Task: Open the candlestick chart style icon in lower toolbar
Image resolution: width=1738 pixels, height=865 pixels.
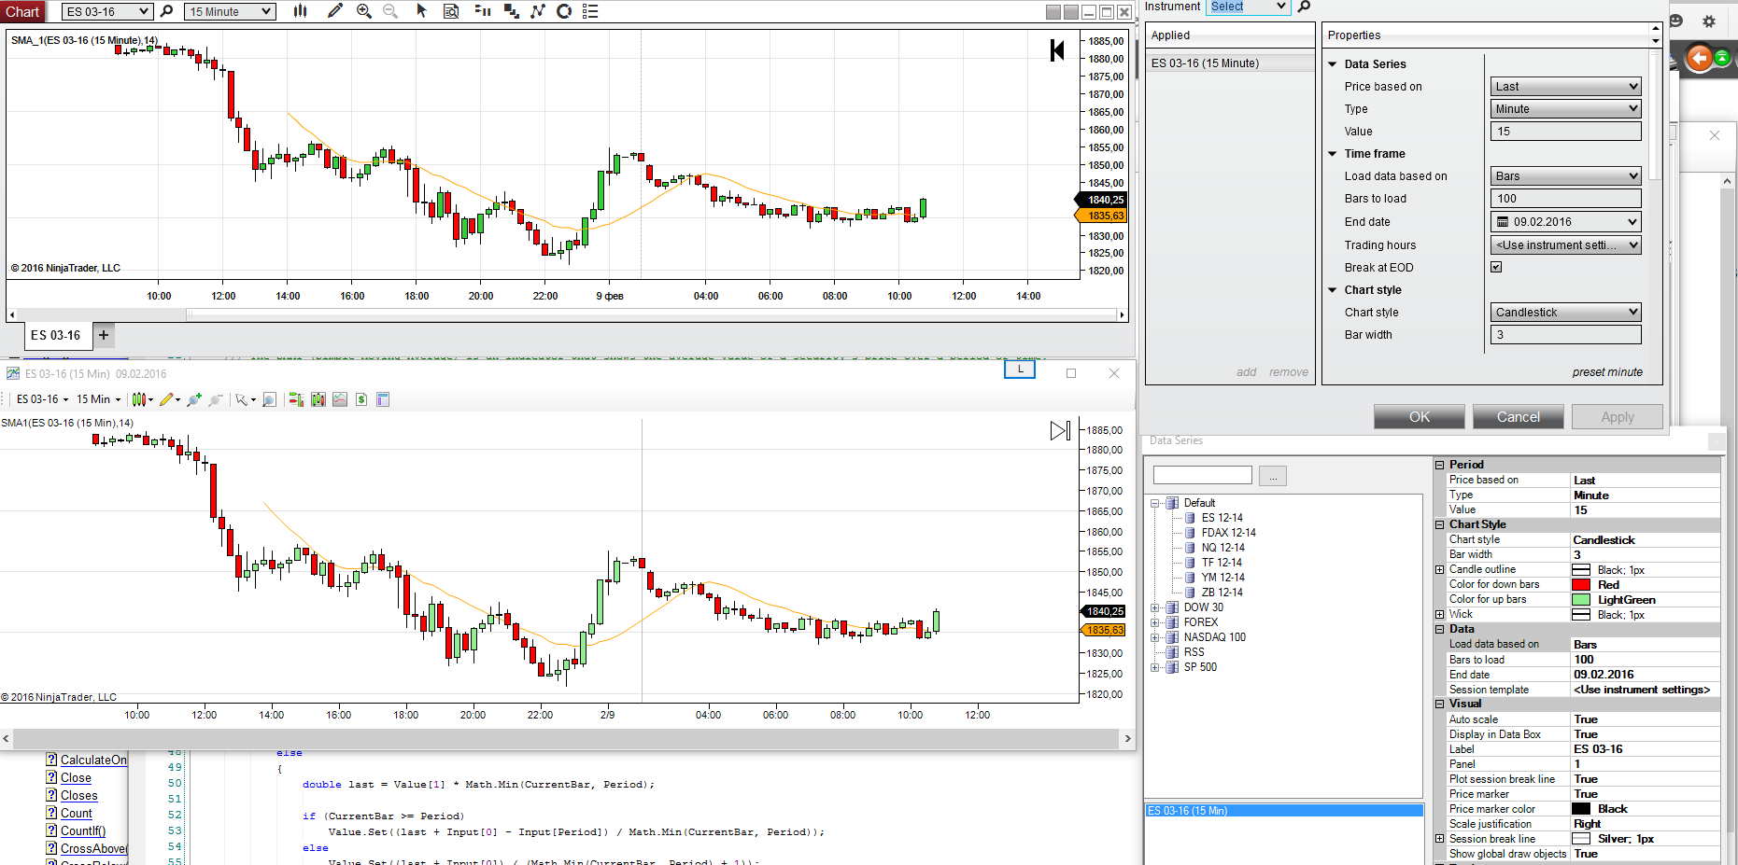Action: point(141,399)
